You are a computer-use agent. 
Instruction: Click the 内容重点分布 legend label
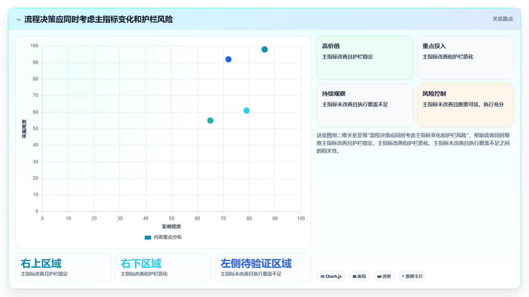tap(168, 237)
